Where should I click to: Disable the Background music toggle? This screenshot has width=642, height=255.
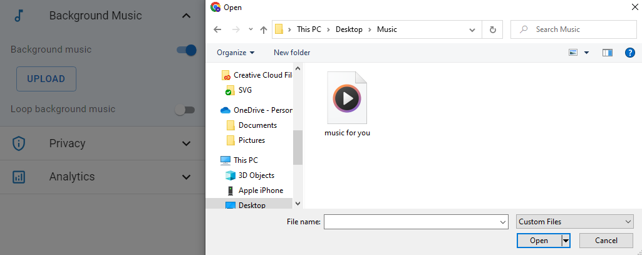[187, 50]
